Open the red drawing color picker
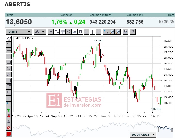The image size is (176, 139). click(x=9, y=134)
